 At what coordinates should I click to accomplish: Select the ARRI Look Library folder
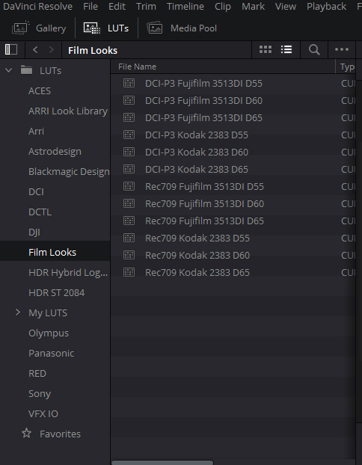coord(68,111)
